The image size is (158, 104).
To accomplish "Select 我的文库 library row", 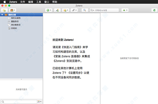I will (x=21, y=15).
